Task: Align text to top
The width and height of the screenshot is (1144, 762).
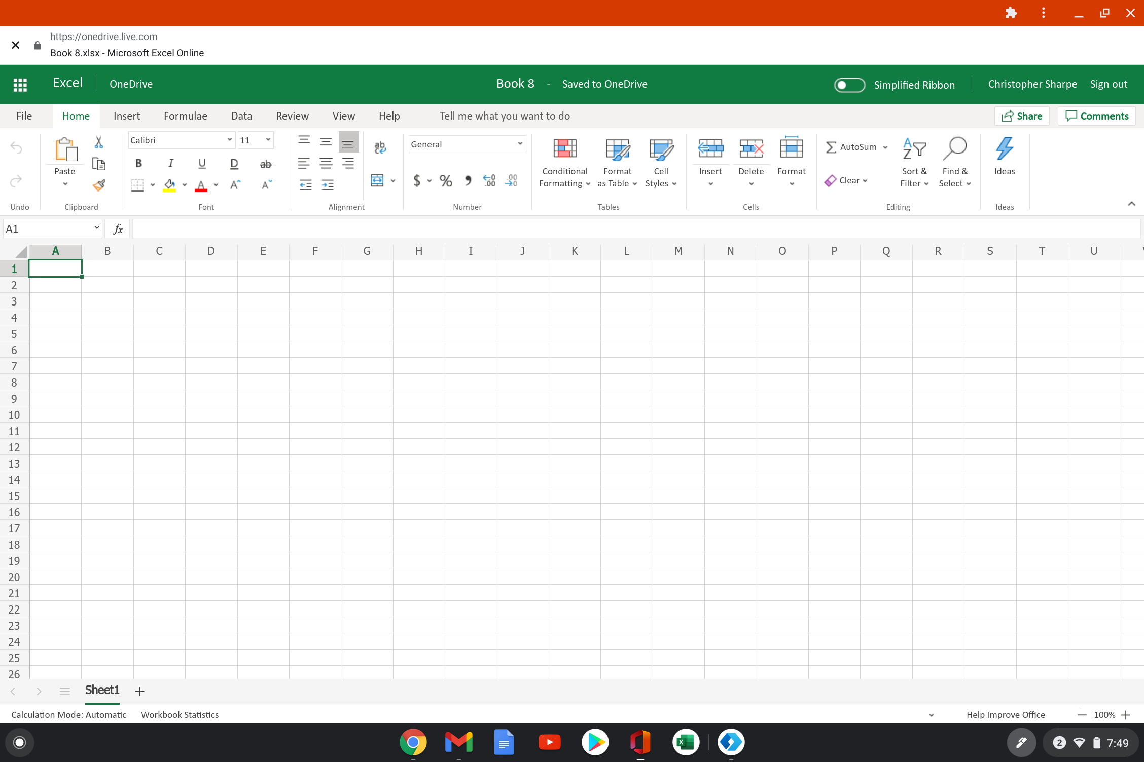Action: [x=304, y=140]
